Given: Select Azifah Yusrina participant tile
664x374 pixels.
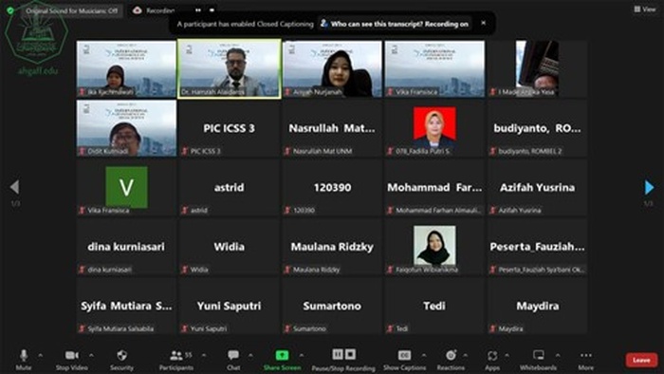Looking at the screenshot, I should (537, 187).
